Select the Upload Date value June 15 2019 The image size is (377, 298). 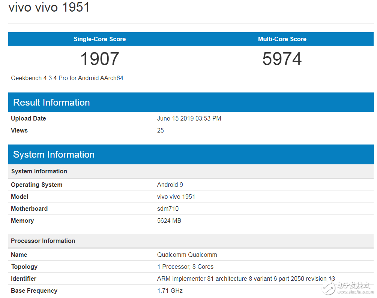189,118
